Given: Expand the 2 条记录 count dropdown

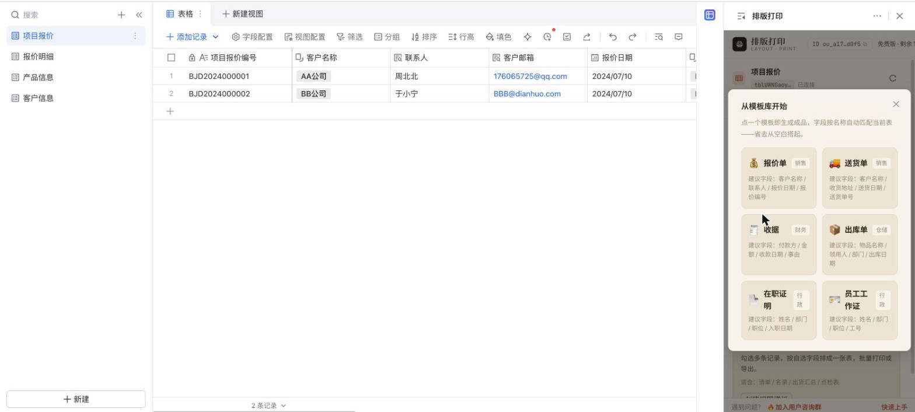Looking at the screenshot, I should point(269,406).
